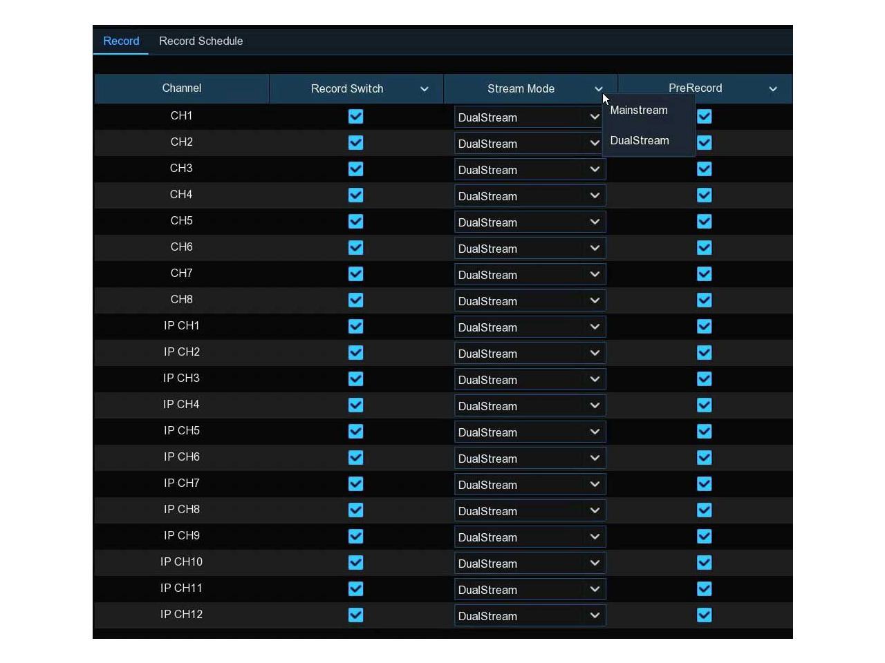
Task: Expand the Record Switch column header arrow
Action: (425, 89)
